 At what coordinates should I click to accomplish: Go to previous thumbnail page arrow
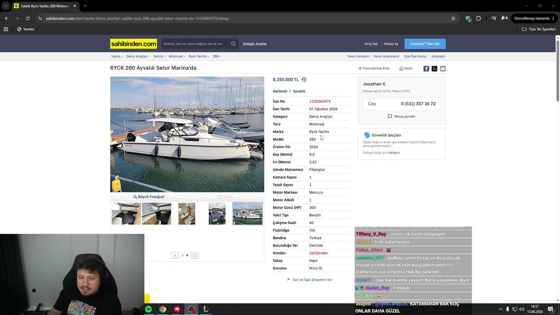(x=175, y=255)
